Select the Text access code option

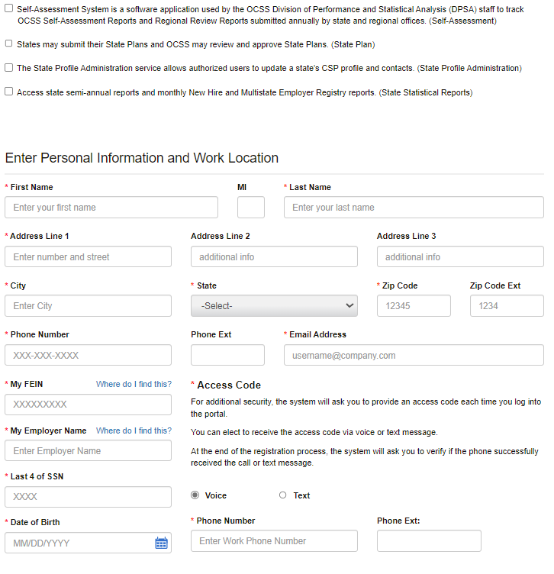point(283,495)
